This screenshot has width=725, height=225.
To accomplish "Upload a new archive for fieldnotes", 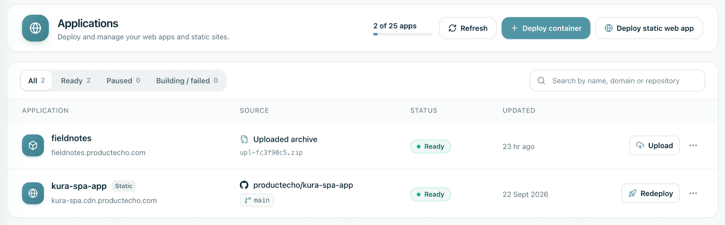I will [x=654, y=145].
